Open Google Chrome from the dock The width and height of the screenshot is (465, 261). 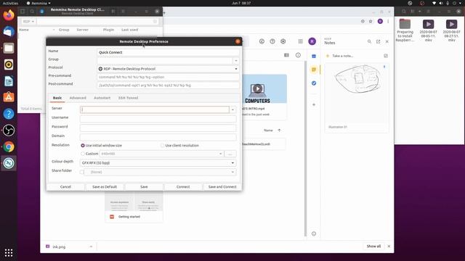pos(9,146)
